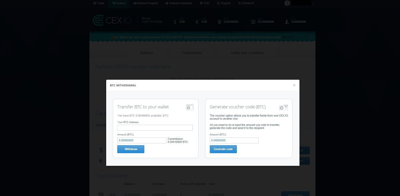The height and width of the screenshot is (196, 400).
Task: Click the wallet icon beside Transfer BTC
Action: [190, 107]
